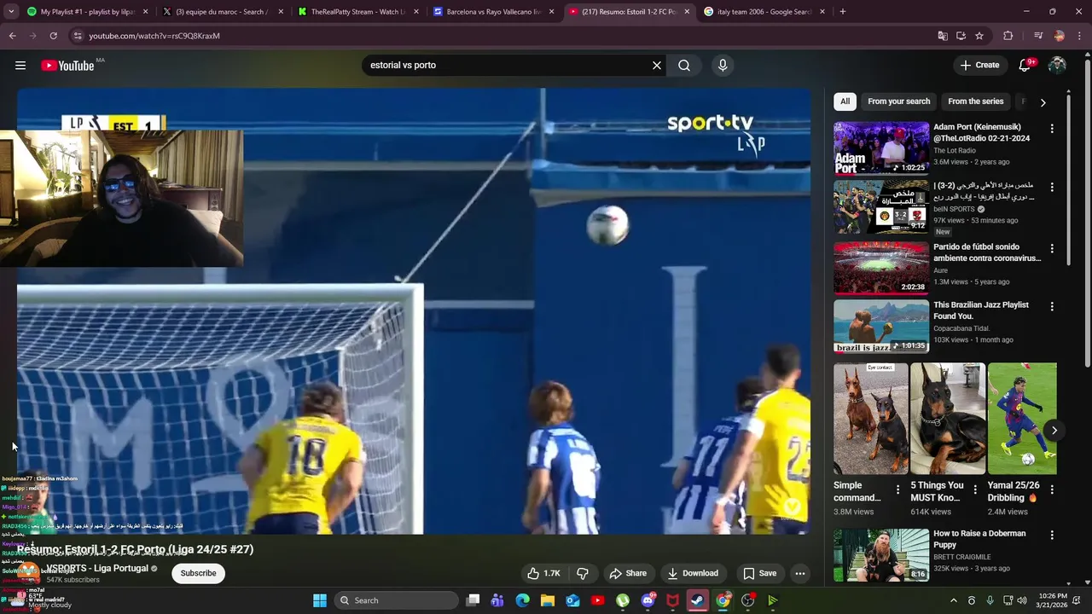Open more actions ellipsis under video
This screenshot has height=614, width=1092.
(800, 573)
